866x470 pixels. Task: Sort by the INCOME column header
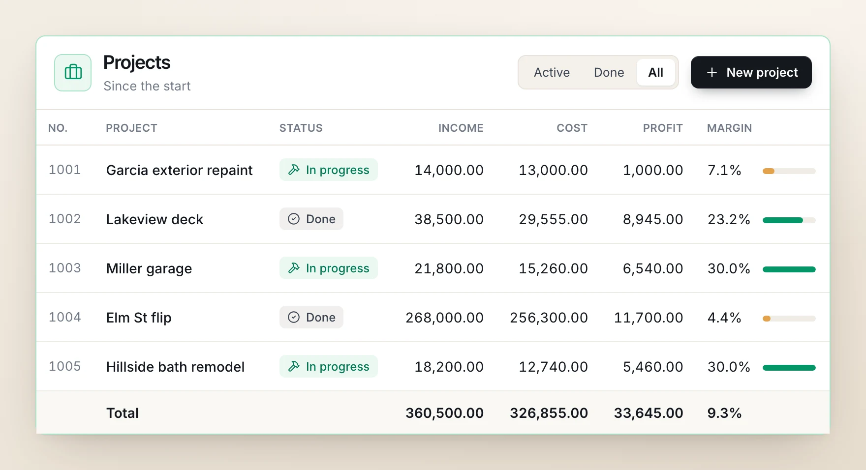point(461,128)
